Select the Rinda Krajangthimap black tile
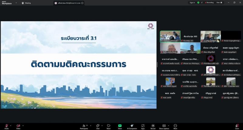Image resolution: width=243 pixels, height=130 pixels. [231, 36]
